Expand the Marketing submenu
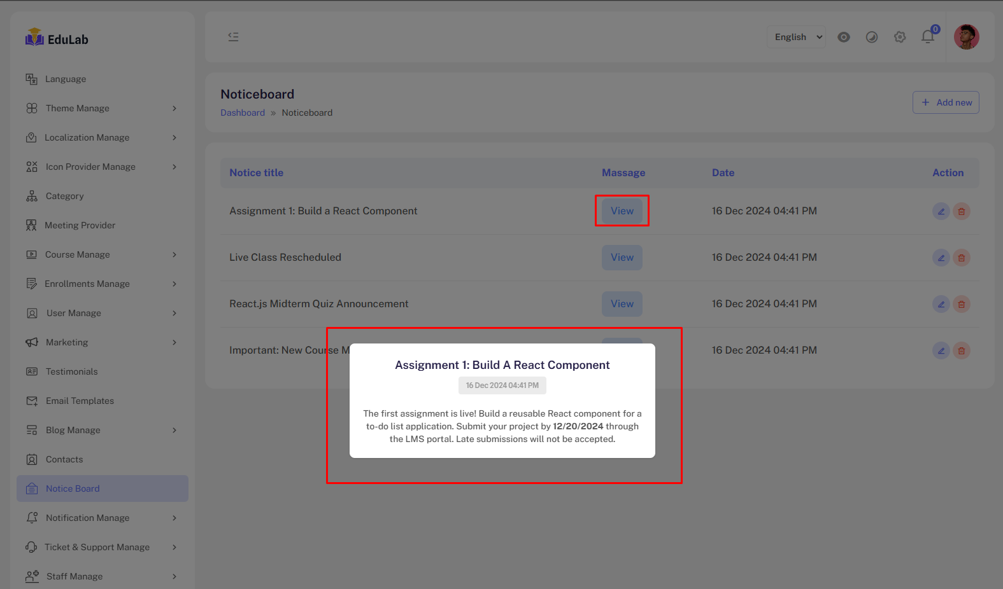This screenshot has width=1003, height=589. pos(102,342)
